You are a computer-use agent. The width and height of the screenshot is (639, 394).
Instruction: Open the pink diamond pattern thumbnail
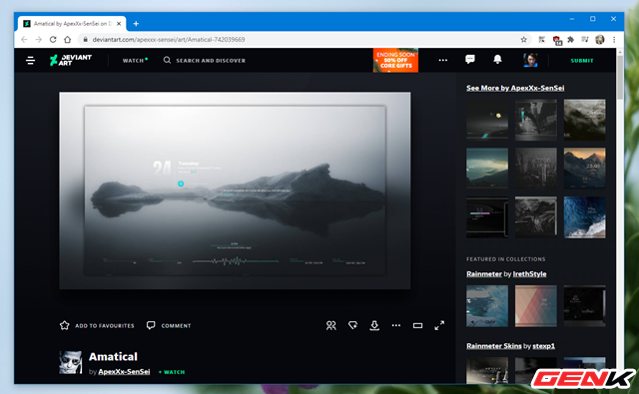tap(535, 306)
